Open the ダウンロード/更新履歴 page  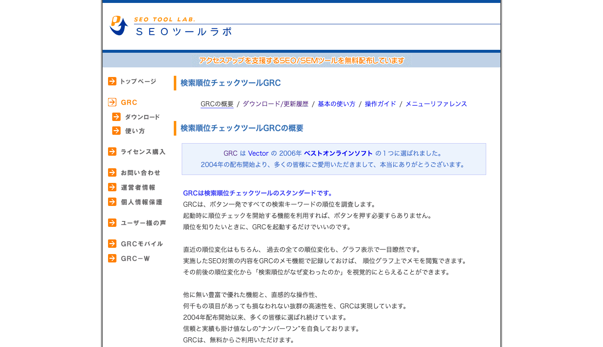pyautogui.click(x=276, y=104)
